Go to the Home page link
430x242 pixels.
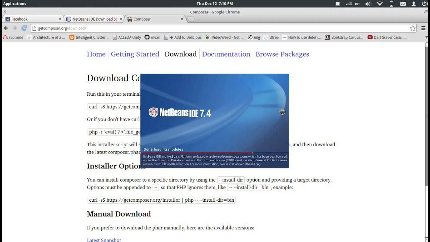point(96,54)
